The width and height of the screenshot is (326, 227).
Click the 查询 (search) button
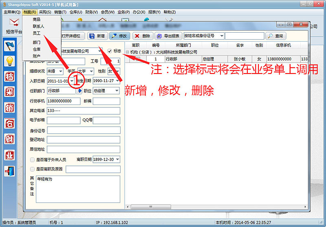(x=276, y=36)
